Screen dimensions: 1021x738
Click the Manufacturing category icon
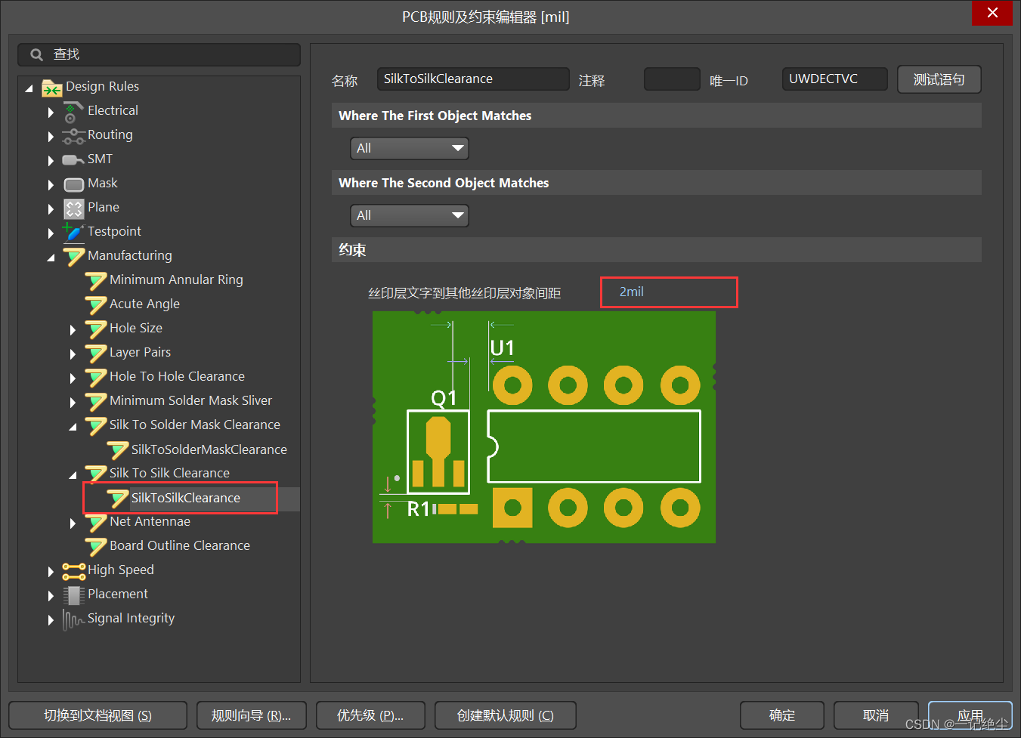(73, 256)
